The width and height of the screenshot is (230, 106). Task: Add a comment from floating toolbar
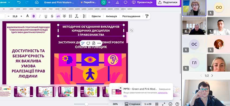88,43
